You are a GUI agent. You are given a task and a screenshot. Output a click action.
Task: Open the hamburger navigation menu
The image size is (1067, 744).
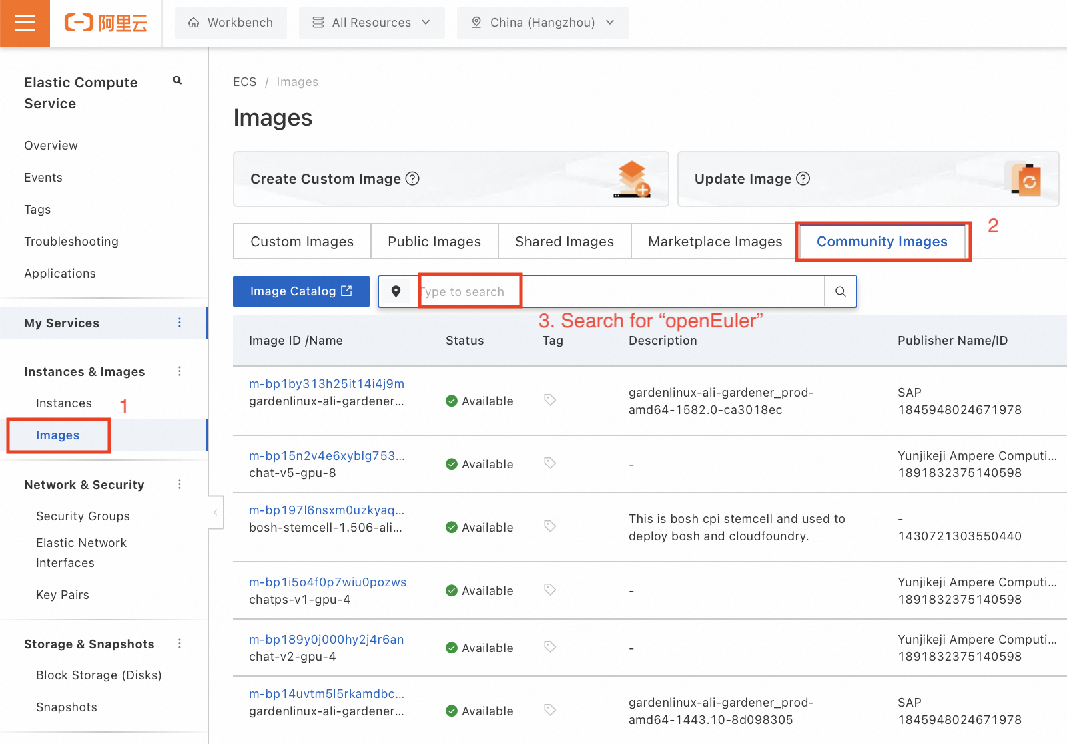[25, 23]
